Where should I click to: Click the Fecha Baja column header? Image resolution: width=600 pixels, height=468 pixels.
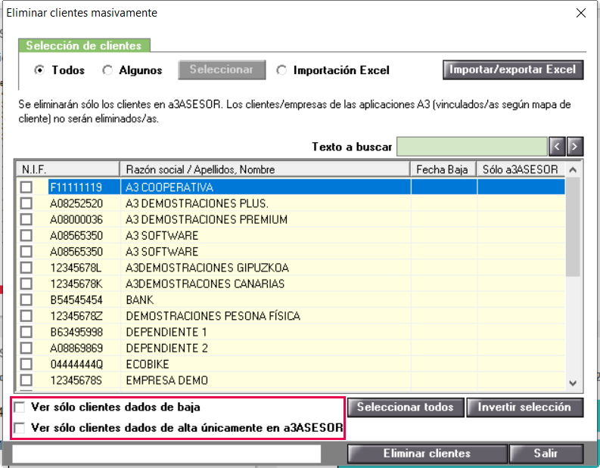[x=443, y=169]
